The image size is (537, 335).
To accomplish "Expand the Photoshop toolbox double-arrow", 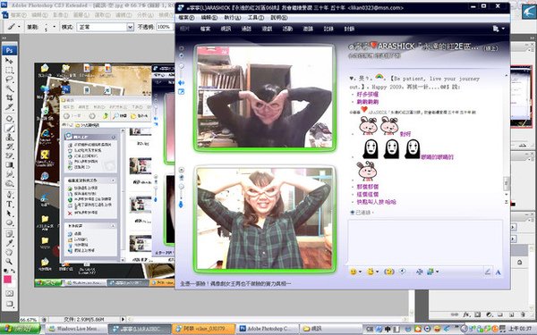I will [x=4, y=38].
